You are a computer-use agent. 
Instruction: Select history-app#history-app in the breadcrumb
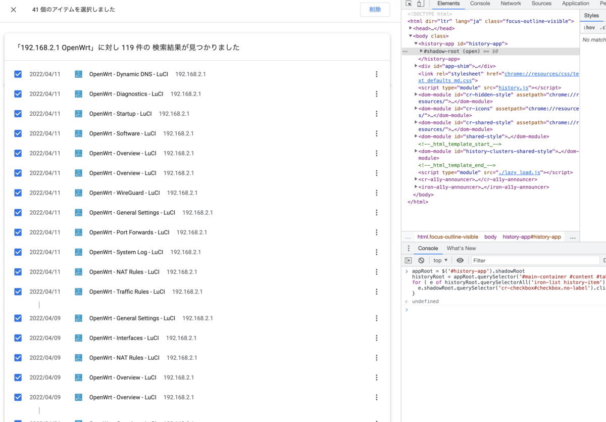532,237
